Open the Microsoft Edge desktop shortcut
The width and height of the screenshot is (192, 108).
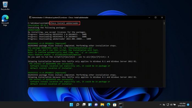click(x=5, y=20)
